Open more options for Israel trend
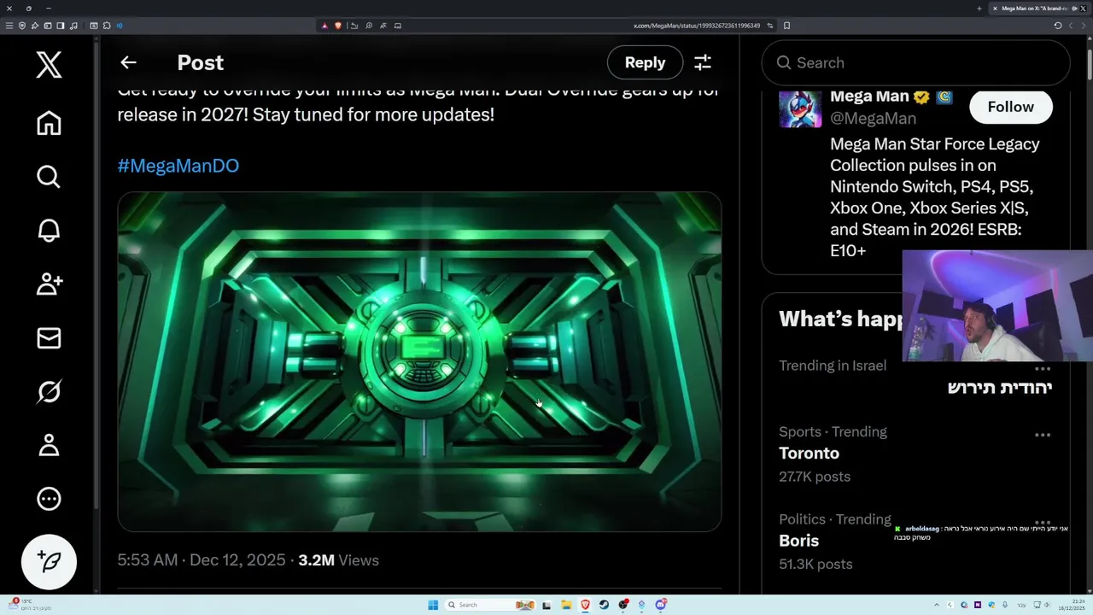This screenshot has width=1093, height=615. 1043,369
